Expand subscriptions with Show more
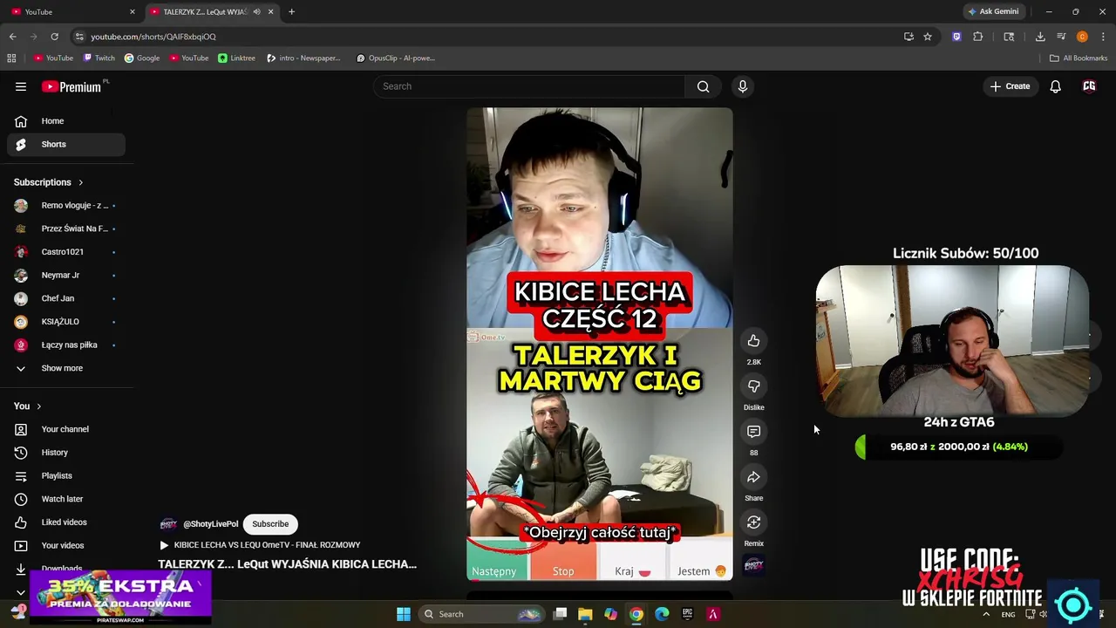This screenshot has height=628, width=1116. pos(66,368)
